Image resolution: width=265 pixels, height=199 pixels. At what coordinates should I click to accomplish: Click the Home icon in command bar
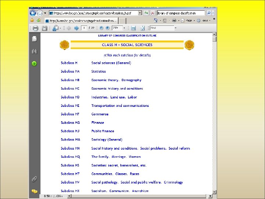click(156, 21)
